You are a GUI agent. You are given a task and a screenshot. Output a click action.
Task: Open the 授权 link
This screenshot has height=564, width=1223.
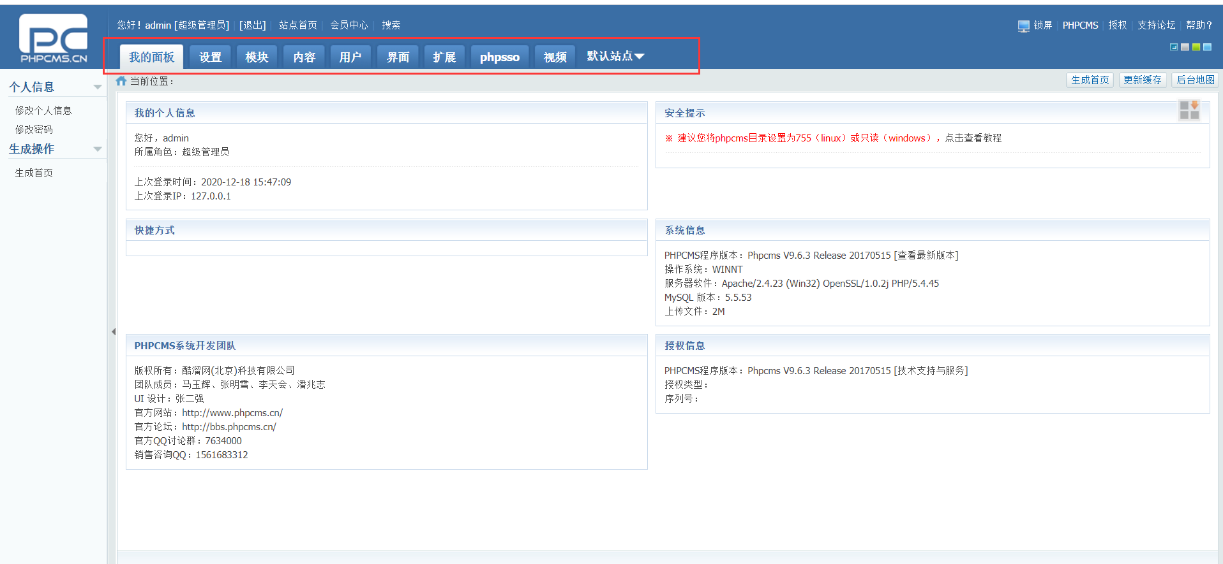coord(1118,25)
